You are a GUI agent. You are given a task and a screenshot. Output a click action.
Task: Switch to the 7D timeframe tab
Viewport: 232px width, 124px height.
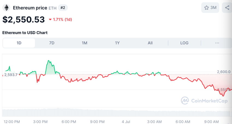(x=52, y=43)
